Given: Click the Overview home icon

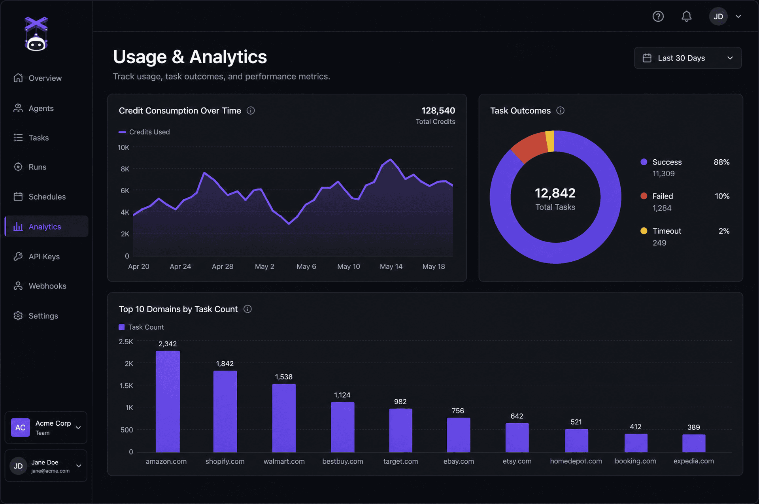Looking at the screenshot, I should pyautogui.click(x=18, y=78).
